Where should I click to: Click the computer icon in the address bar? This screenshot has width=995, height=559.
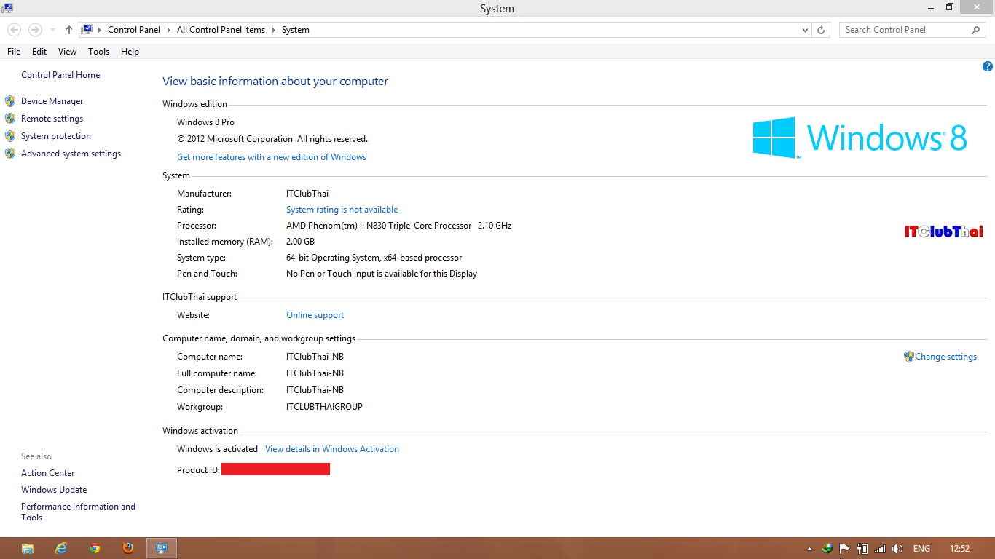click(x=87, y=30)
